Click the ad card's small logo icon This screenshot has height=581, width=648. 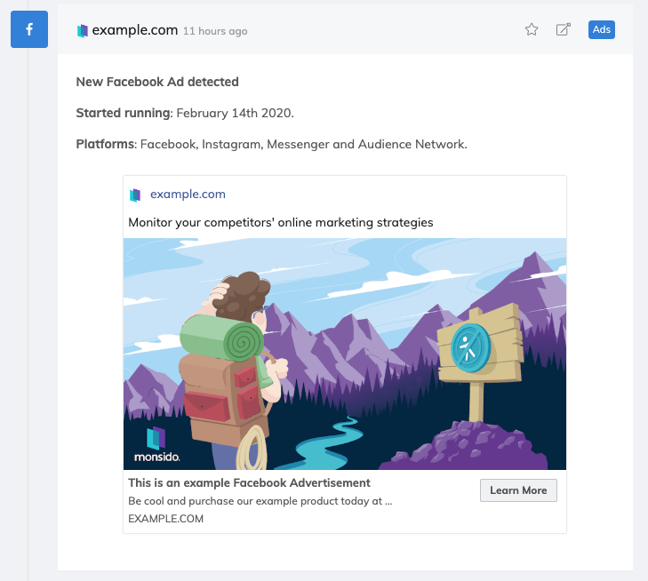135,195
